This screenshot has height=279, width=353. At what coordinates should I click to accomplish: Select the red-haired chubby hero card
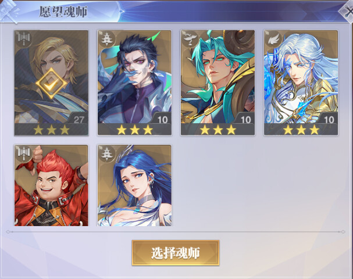click(x=51, y=185)
